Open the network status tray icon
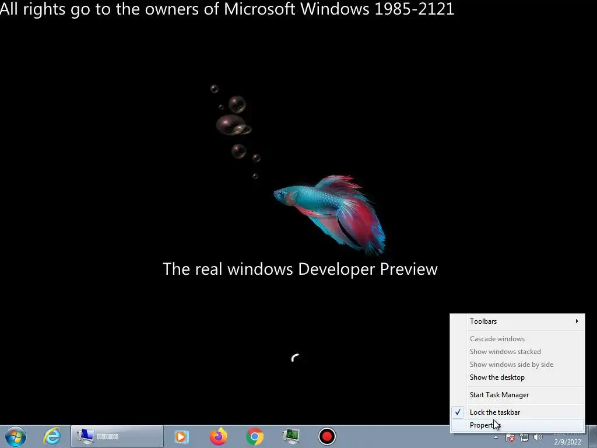This screenshot has width=597, height=448. pyautogui.click(x=524, y=437)
